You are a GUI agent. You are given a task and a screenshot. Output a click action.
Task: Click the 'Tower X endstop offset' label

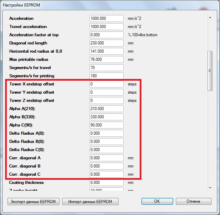click(x=32, y=84)
